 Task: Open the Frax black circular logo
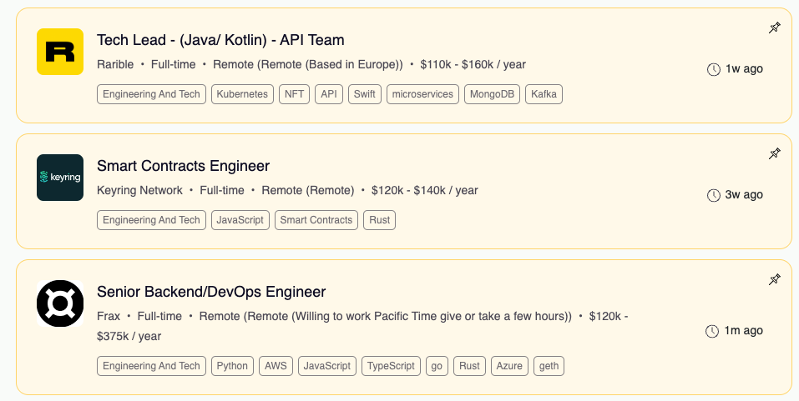[x=60, y=303]
